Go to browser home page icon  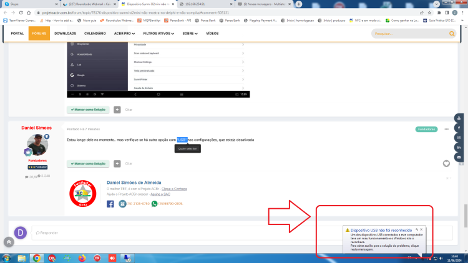point(29,13)
